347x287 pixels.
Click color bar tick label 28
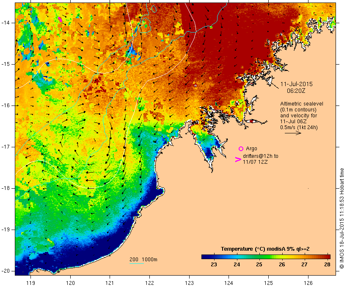[x=327, y=265]
